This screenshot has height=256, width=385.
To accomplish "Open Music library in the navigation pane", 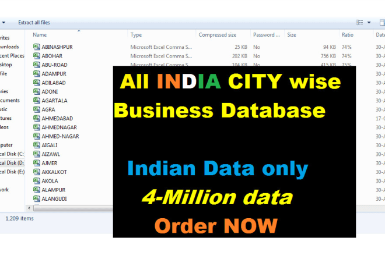I will point(3,109).
